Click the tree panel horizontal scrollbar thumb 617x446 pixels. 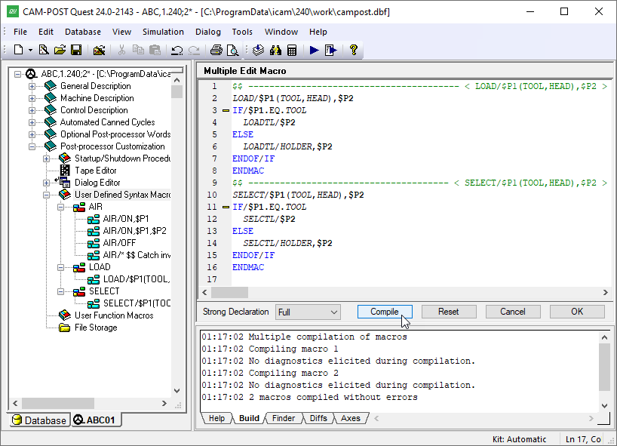58,404
